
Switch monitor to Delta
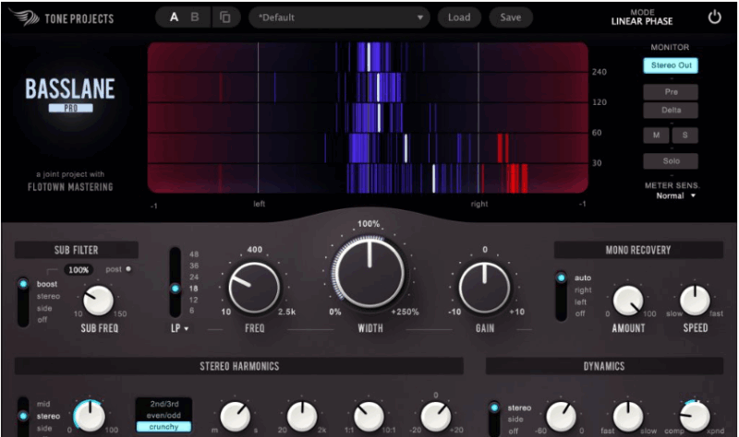(x=671, y=110)
